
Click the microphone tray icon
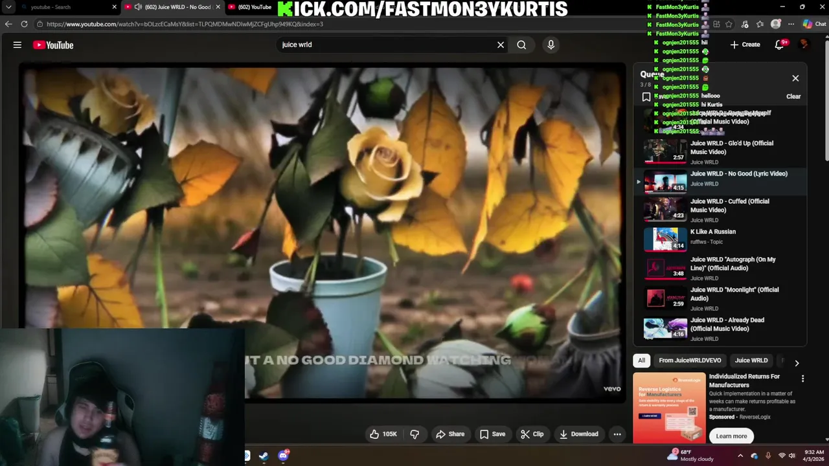point(768,456)
